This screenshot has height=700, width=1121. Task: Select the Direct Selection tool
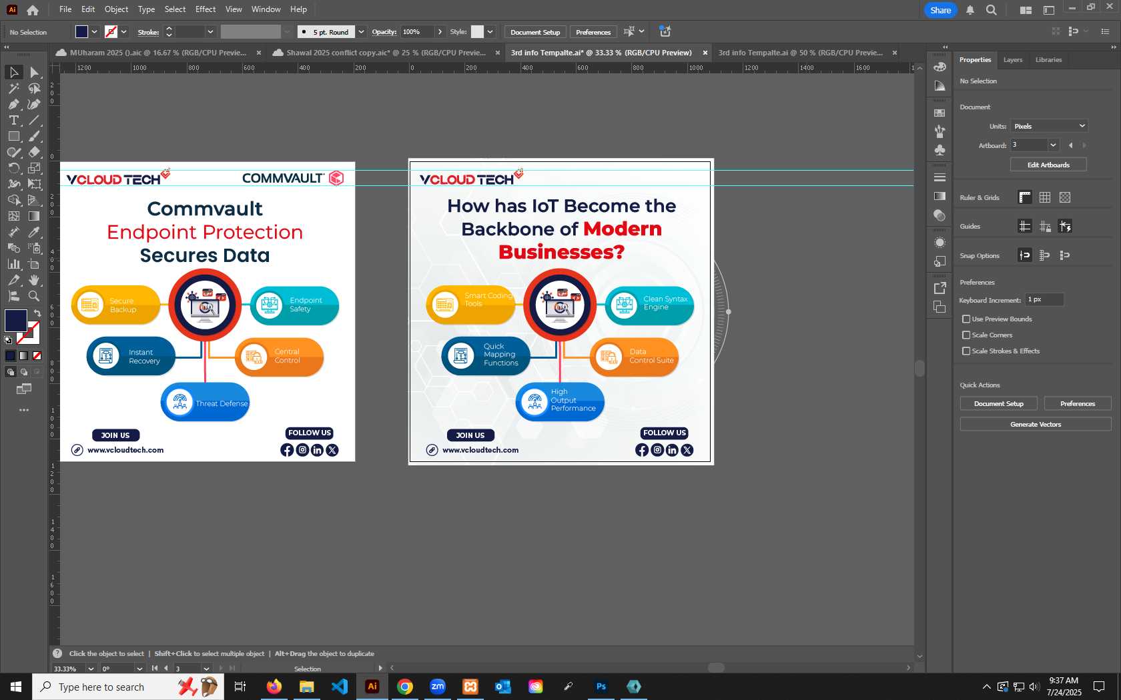pyautogui.click(x=34, y=72)
